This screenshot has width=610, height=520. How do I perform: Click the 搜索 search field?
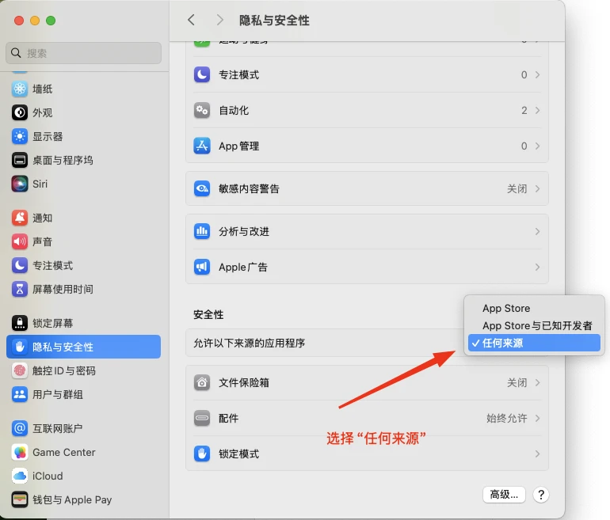tap(84, 53)
